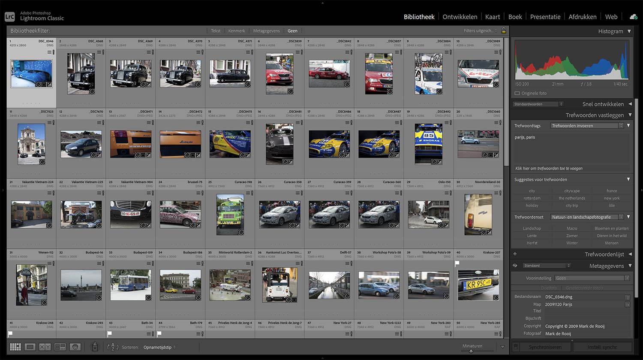Switch to the Kaart module
Viewport: 643px width, 360px height.
(493, 17)
